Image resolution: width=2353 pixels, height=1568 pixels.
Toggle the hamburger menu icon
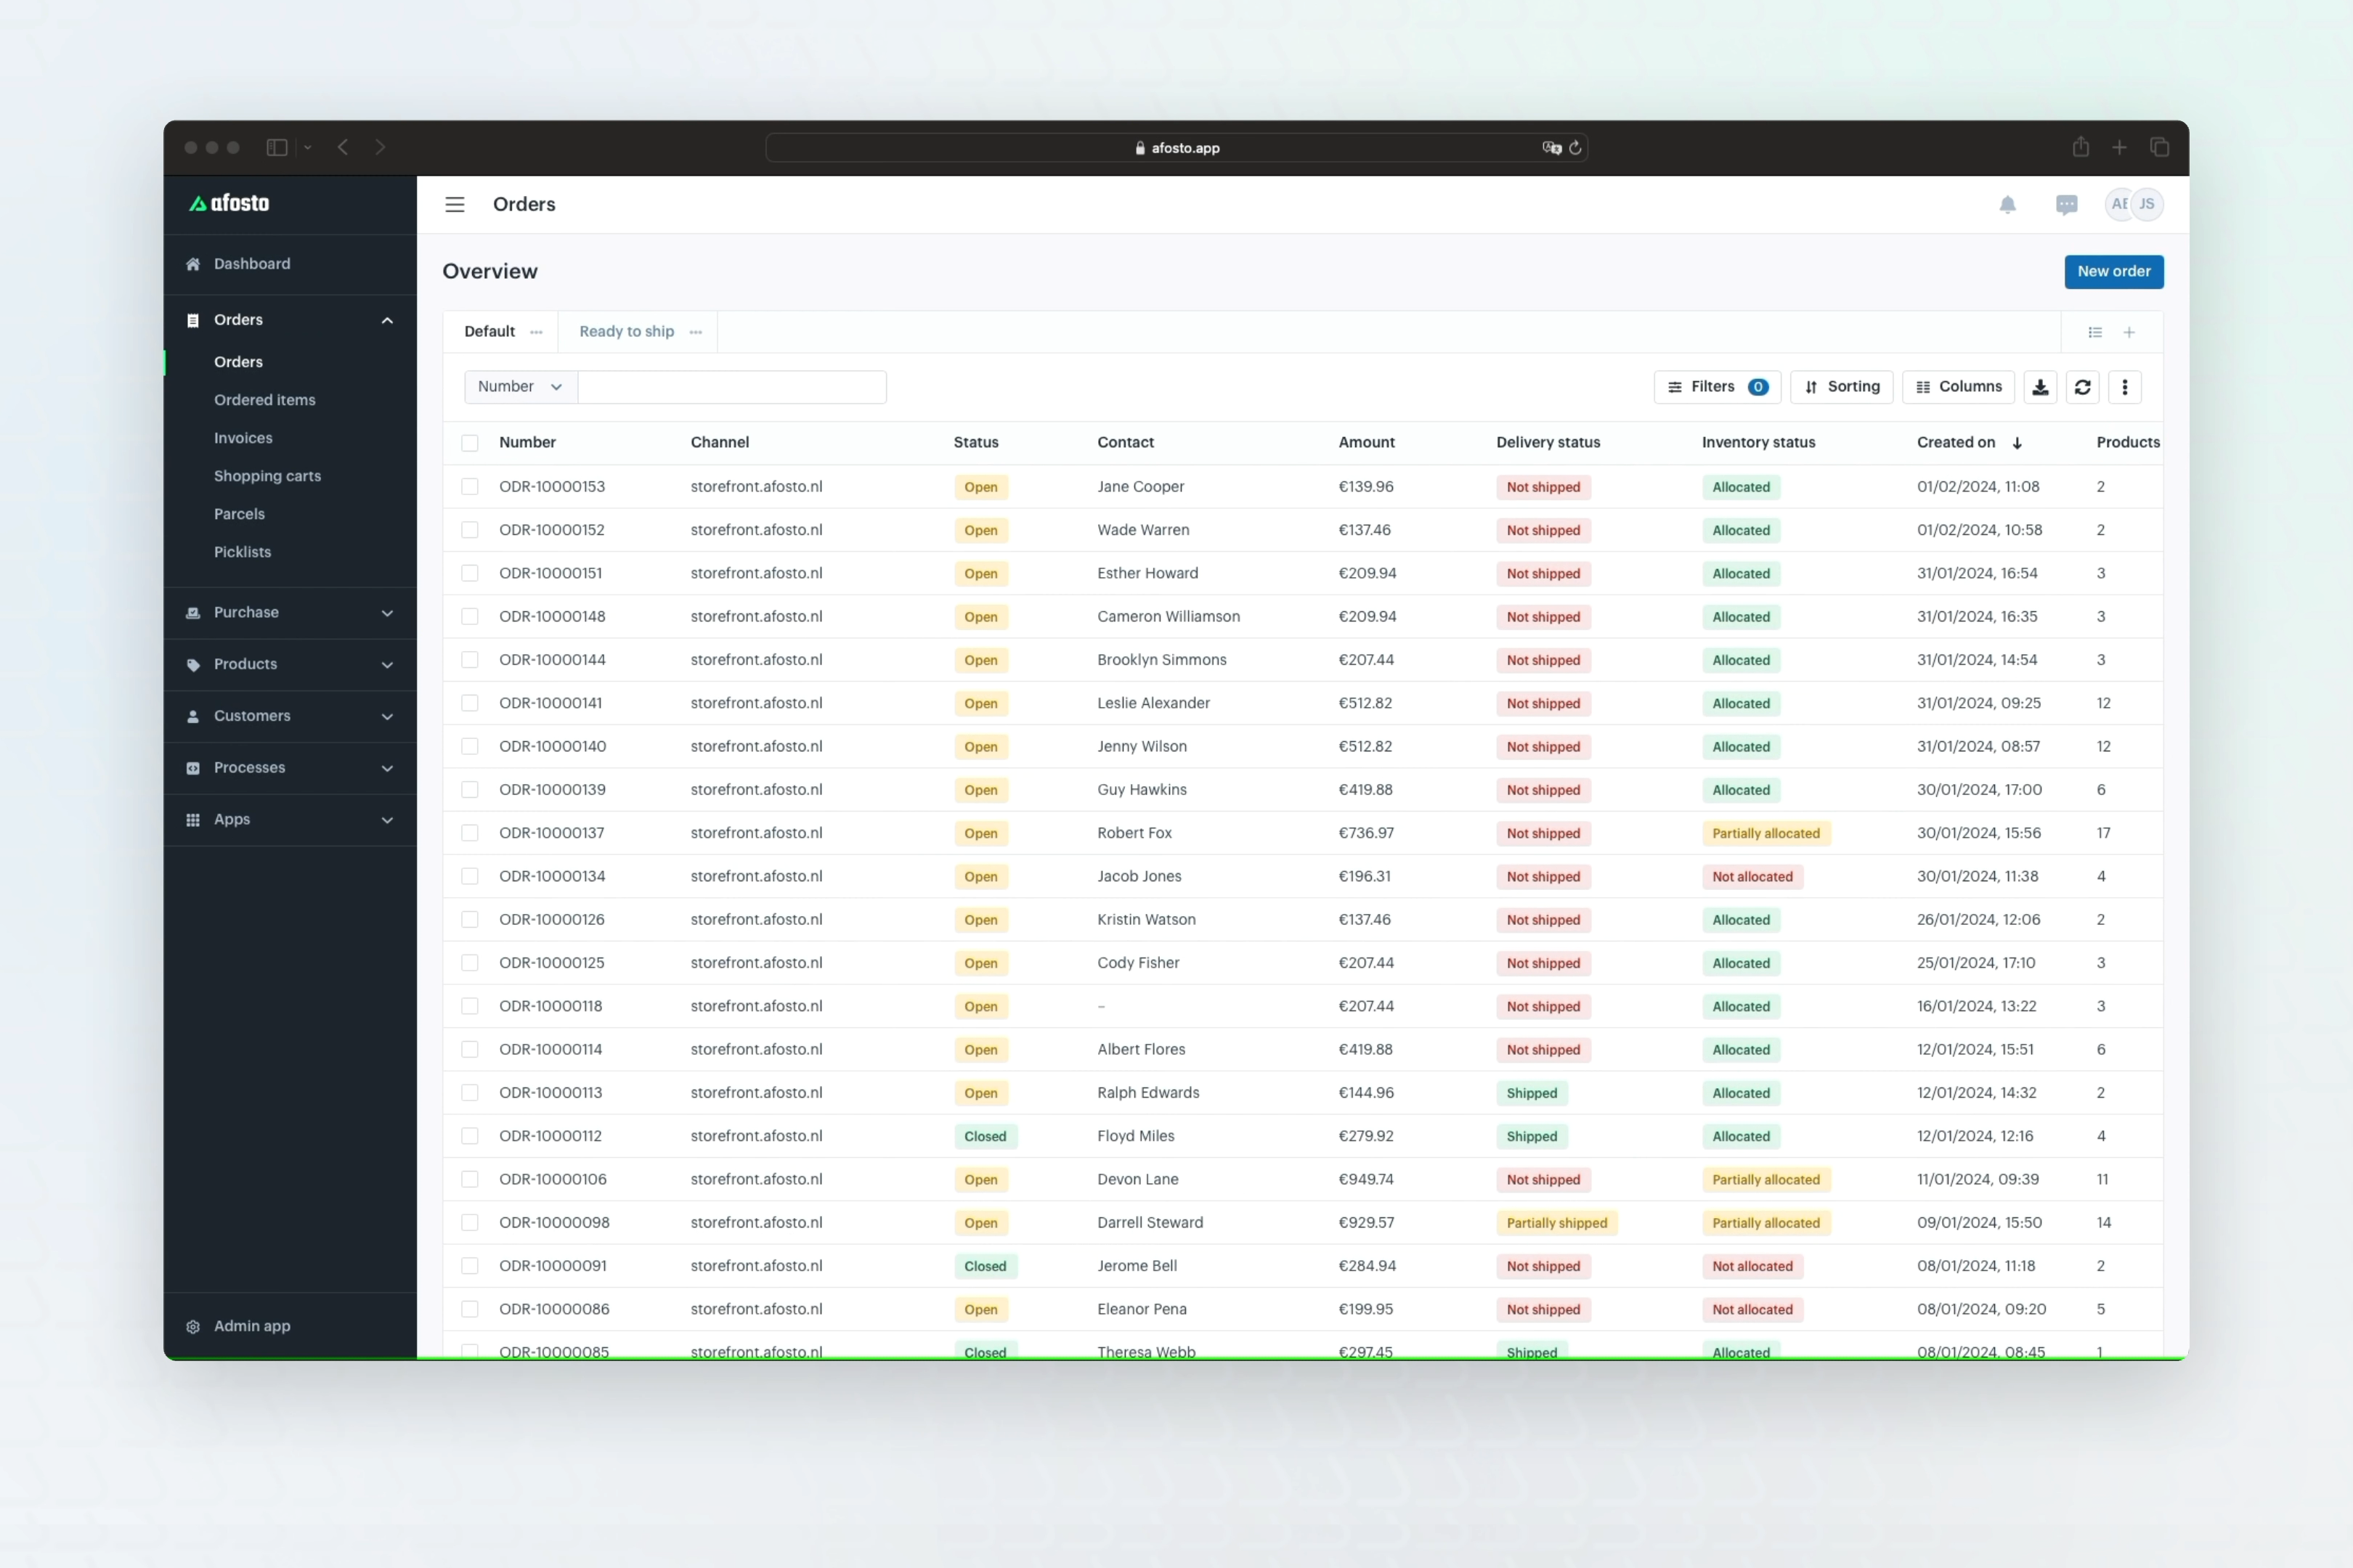pos(454,205)
